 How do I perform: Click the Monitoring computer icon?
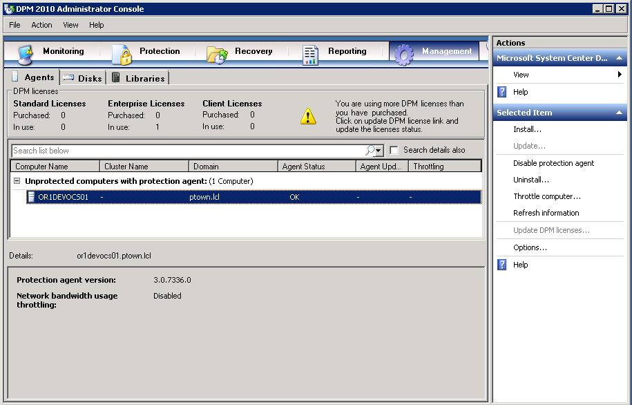pyautogui.click(x=25, y=55)
